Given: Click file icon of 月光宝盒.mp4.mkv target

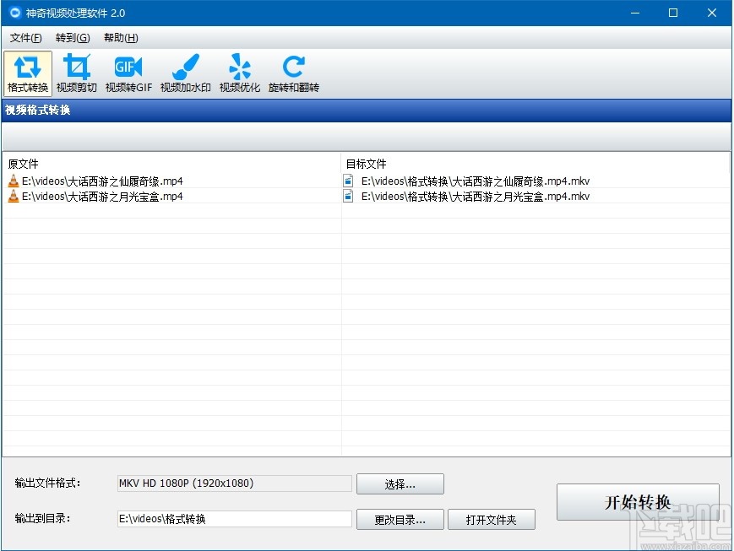Looking at the screenshot, I should click(x=348, y=196).
